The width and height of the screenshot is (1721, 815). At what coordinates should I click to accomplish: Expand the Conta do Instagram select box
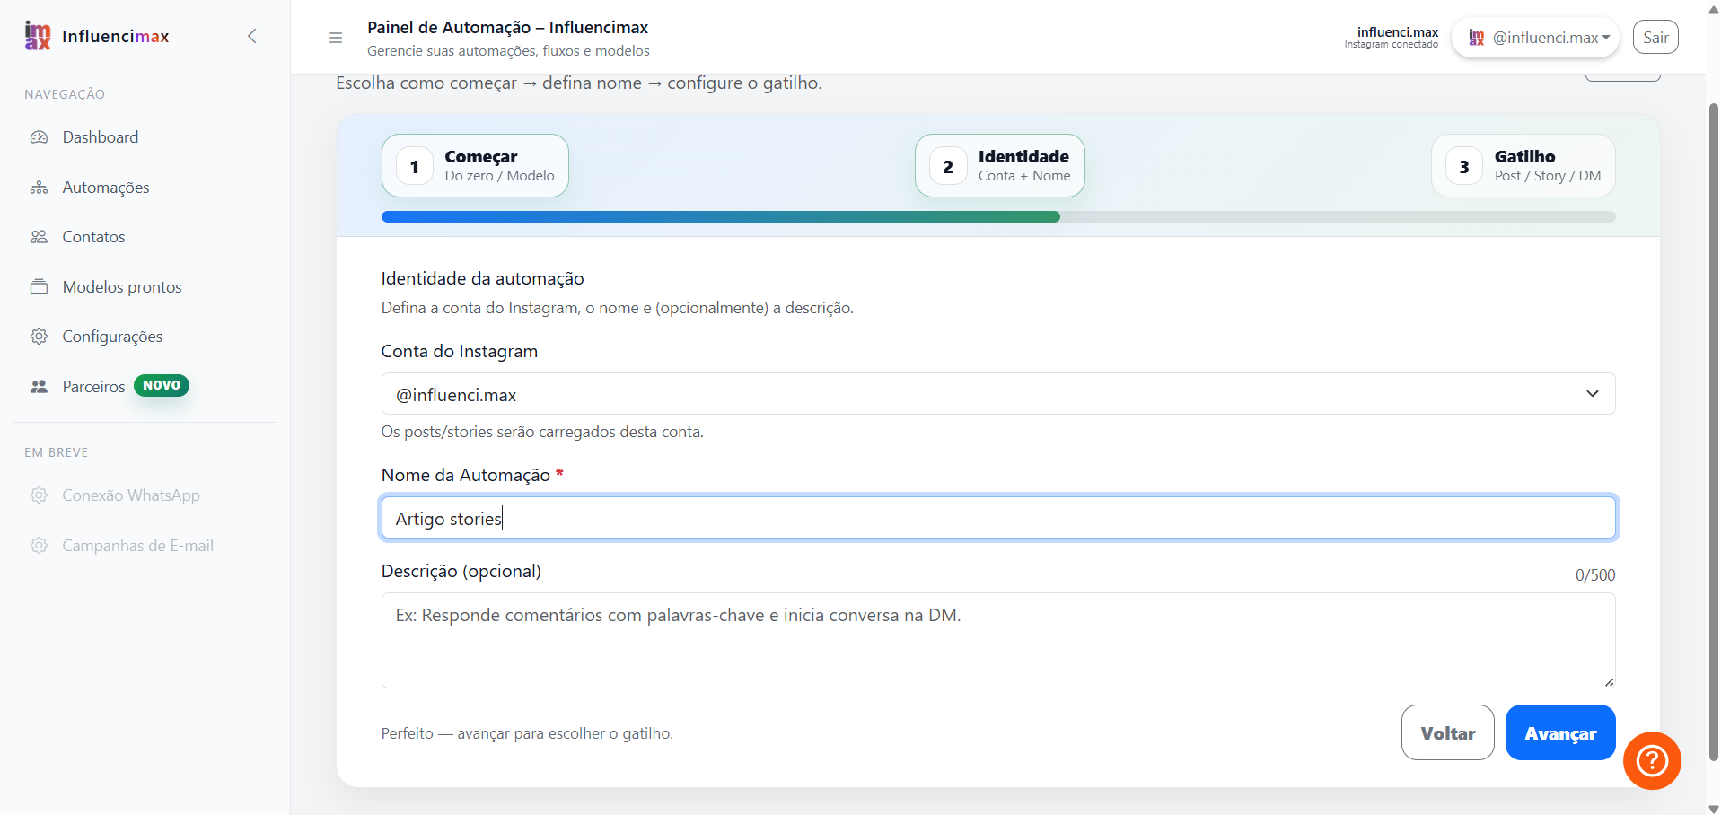998,394
